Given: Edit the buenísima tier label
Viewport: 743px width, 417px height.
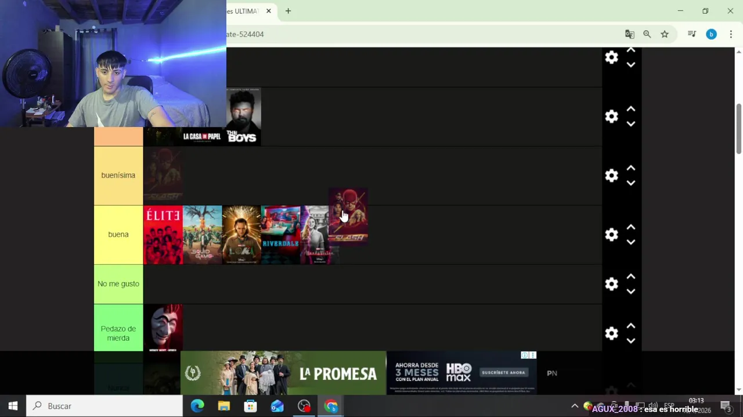Looking at the screenshot, I should 118,175.
